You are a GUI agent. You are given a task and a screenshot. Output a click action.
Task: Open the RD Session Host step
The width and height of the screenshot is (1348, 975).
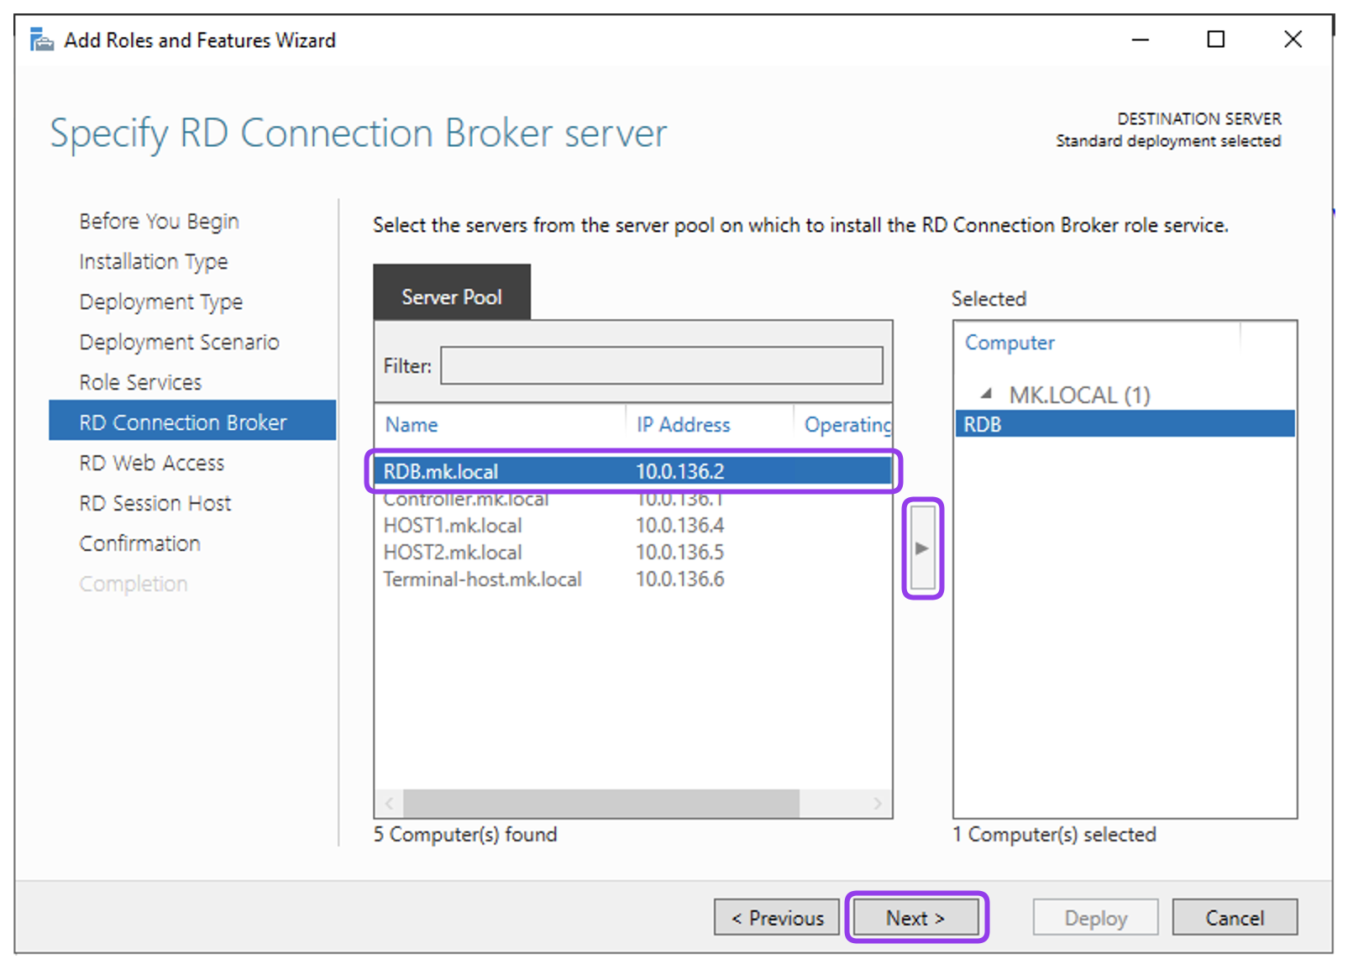coord(155,504)
